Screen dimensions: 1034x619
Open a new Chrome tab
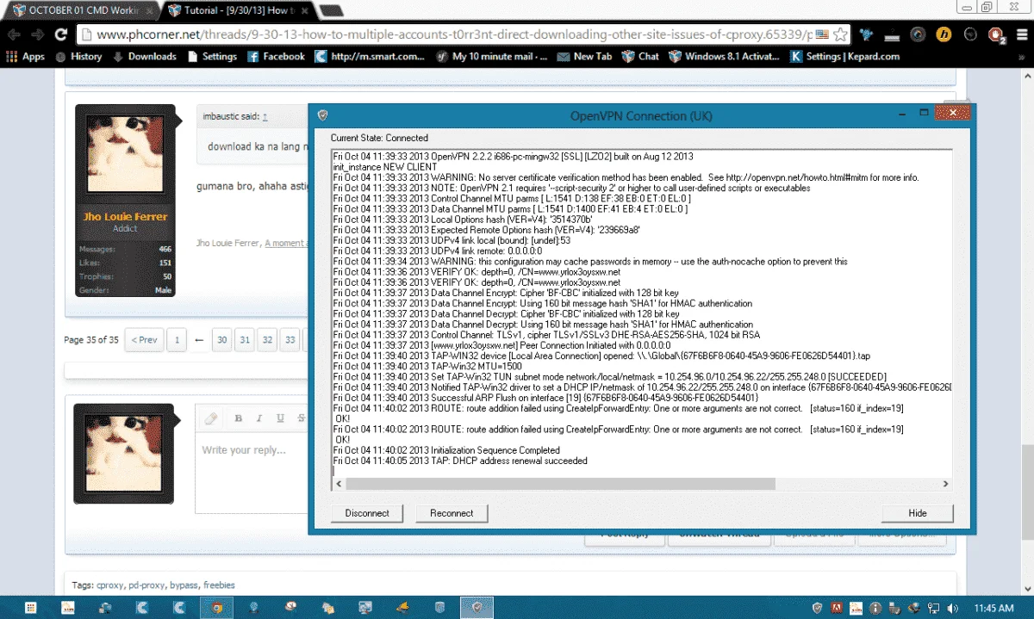pyautogui.click(x=332, y=10)
